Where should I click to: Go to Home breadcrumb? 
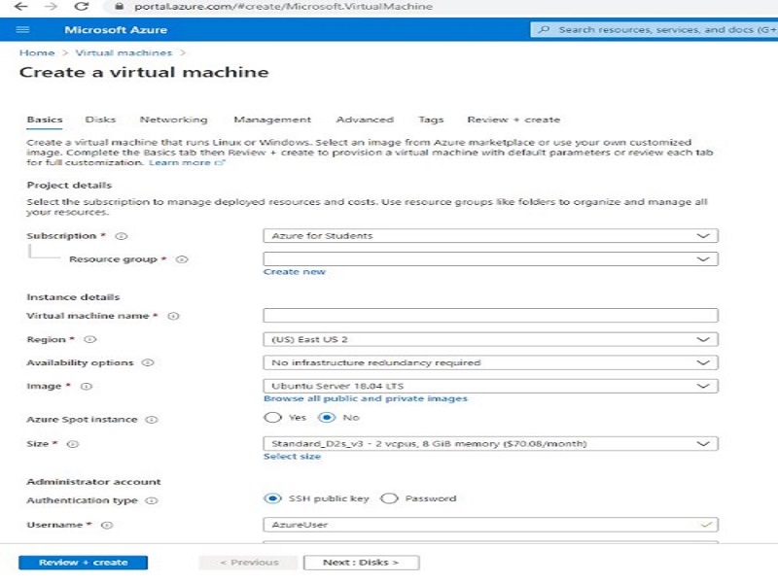point(37,52)
